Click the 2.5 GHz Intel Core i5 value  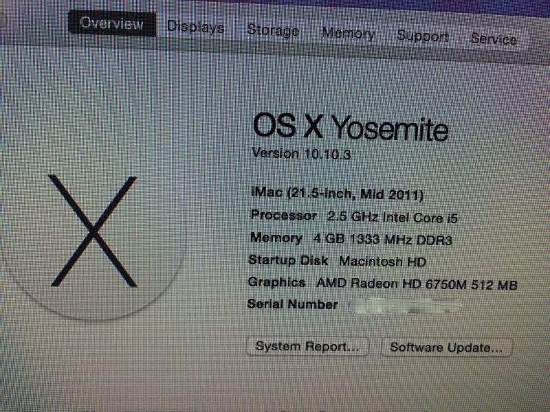click(x=392, y=218)
